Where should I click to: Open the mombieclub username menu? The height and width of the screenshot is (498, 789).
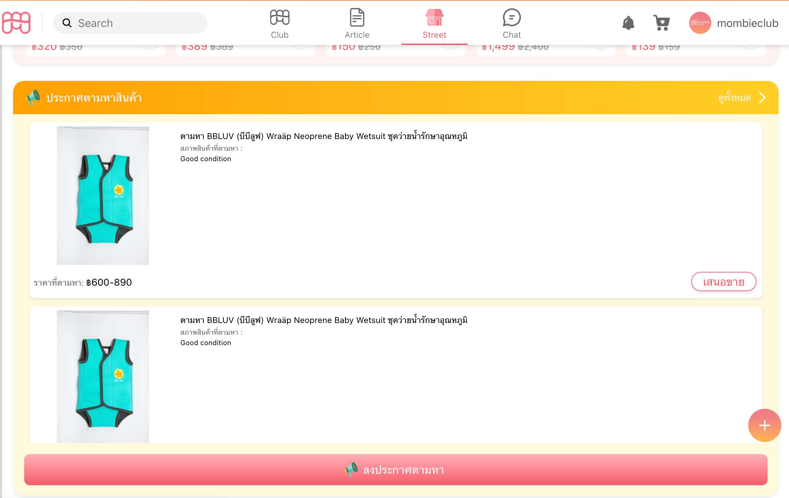(748, 23)
